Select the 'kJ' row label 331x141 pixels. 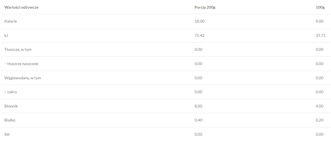coord(6,35)
